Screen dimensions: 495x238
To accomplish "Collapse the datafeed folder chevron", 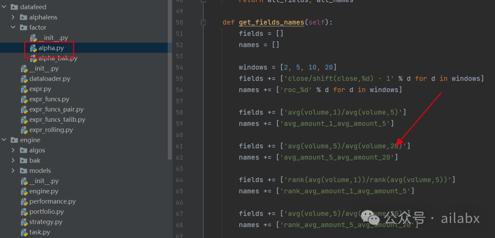I will coord(4,6).
